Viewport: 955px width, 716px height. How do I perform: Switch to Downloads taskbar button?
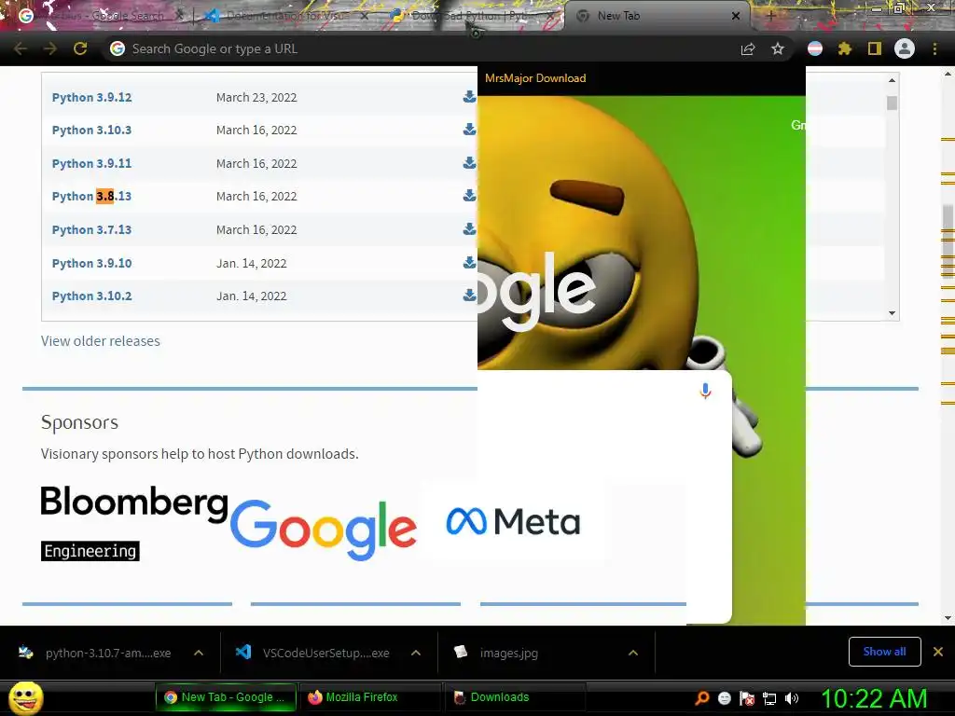pos(516,697)
